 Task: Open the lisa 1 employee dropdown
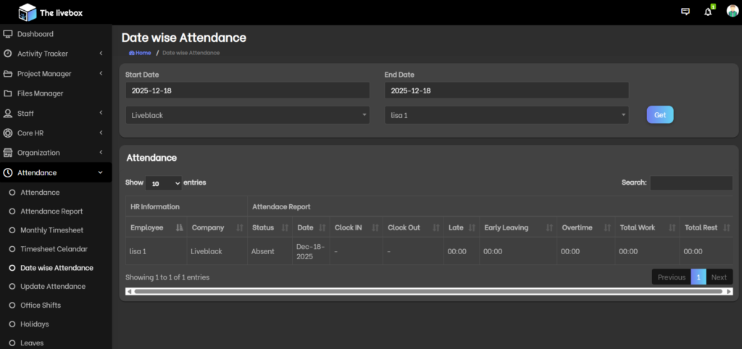pos(506,115)
